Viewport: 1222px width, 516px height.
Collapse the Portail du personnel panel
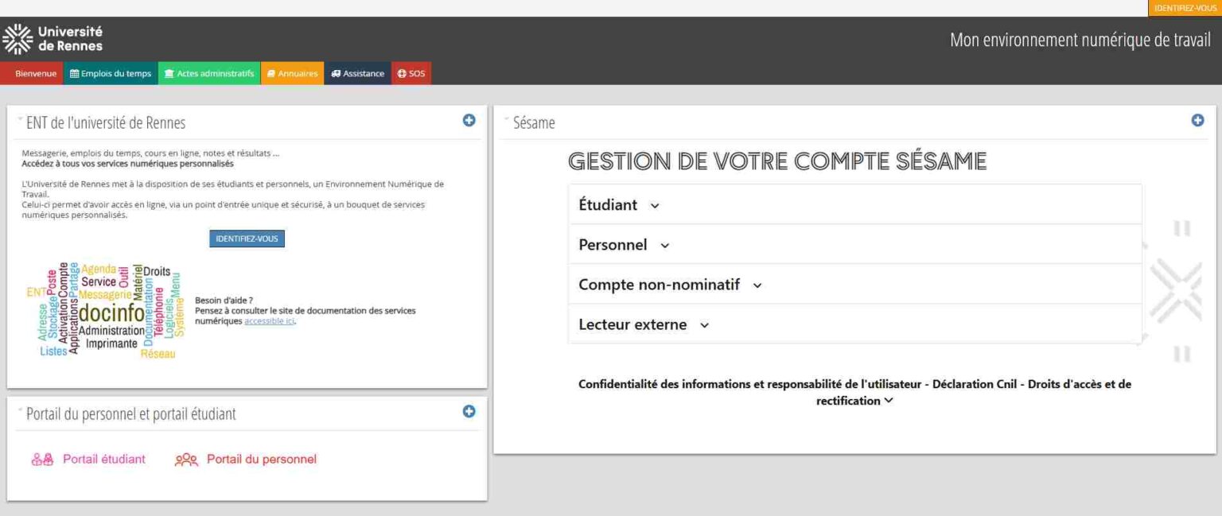[x=18, y=409]
